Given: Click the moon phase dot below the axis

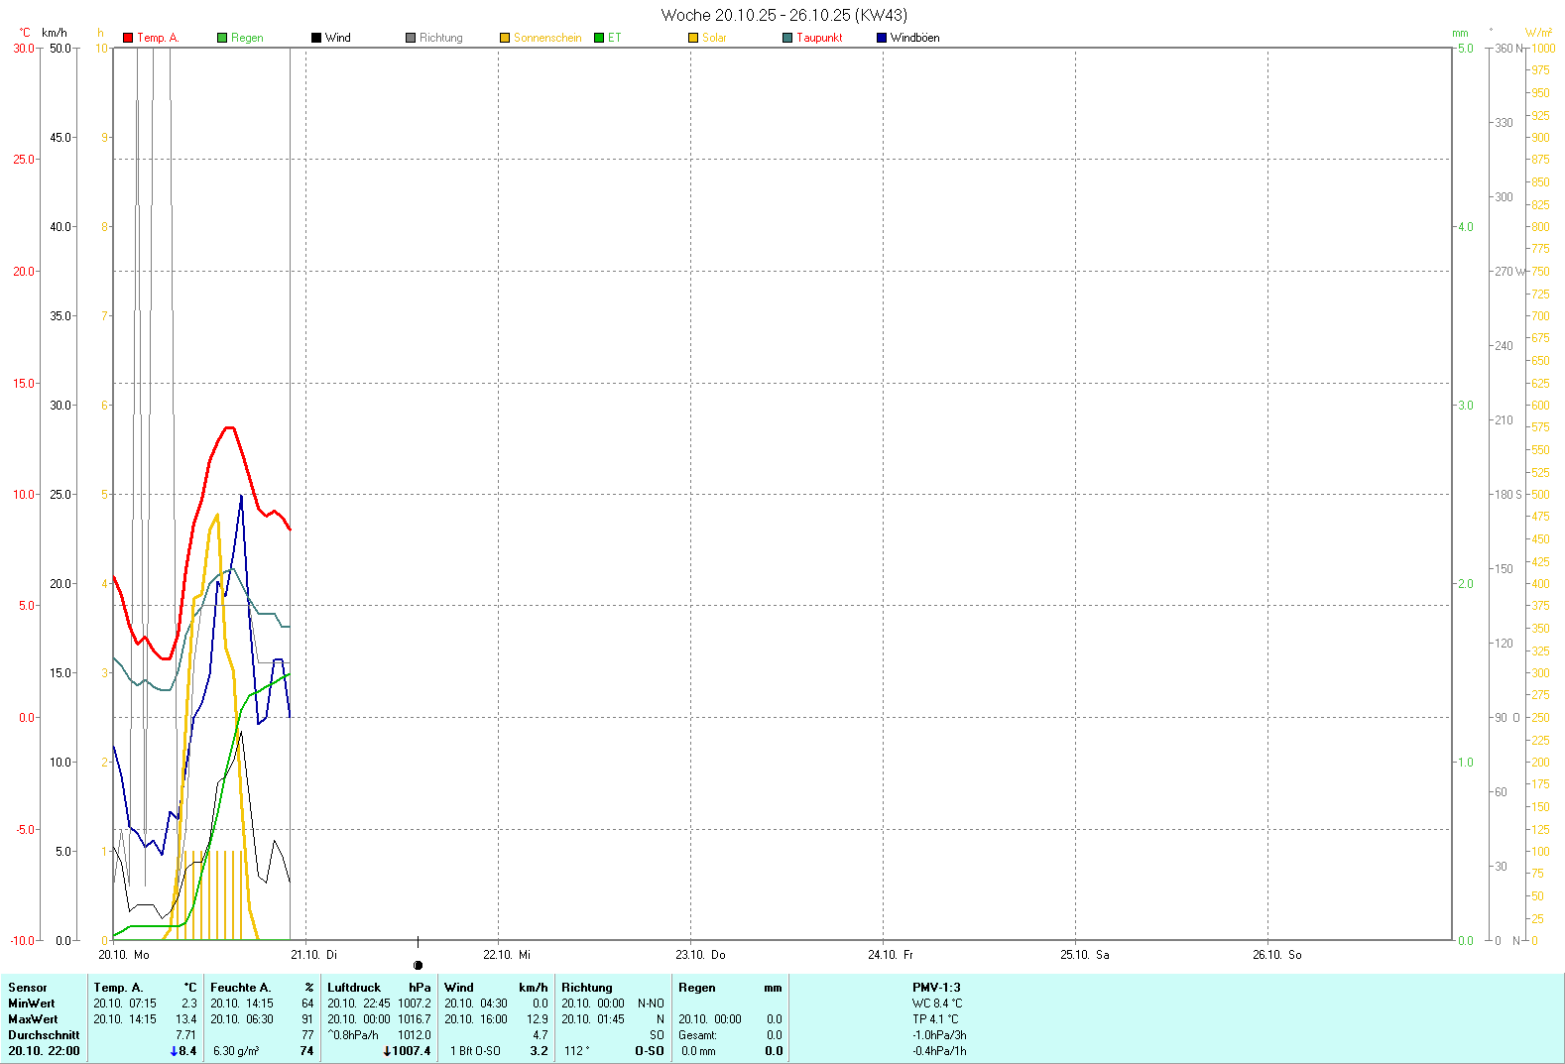Looking at the screenshot, I should coord(418,965).
